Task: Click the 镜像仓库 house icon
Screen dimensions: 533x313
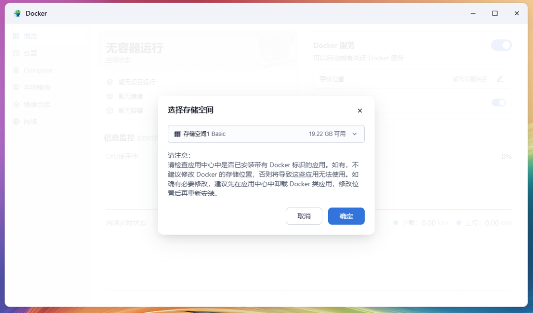Action: point(16,104)
